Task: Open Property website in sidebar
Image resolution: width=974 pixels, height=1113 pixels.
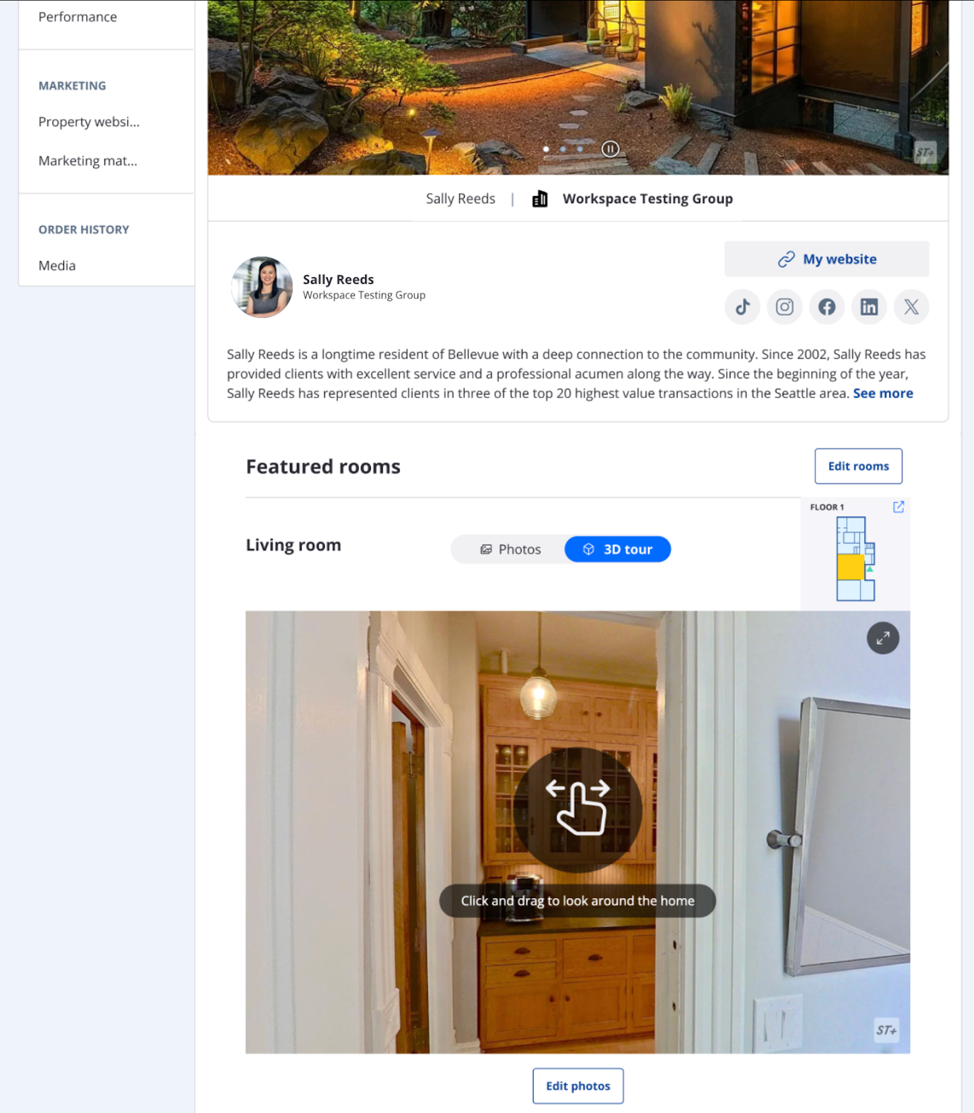Action: click(89, 122)
